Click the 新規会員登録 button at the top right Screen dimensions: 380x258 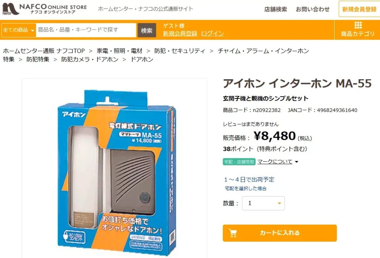pyautogui.click(x=359, y=9)
